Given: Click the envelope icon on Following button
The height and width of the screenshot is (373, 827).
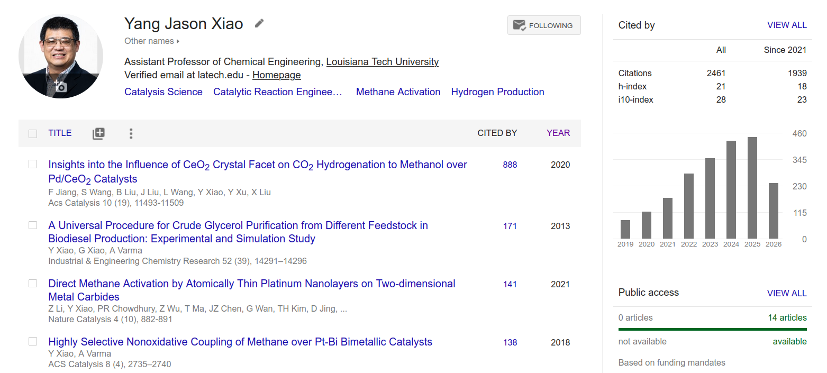Looking at the screenshot, I should [519, 25].
